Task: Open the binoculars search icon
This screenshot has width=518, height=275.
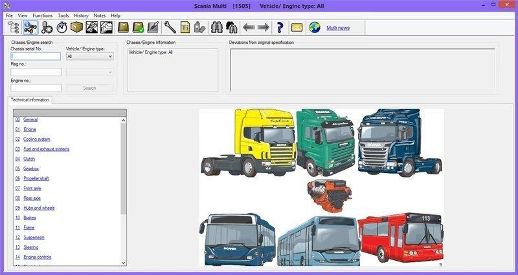Action: click(x=217, y=28)
